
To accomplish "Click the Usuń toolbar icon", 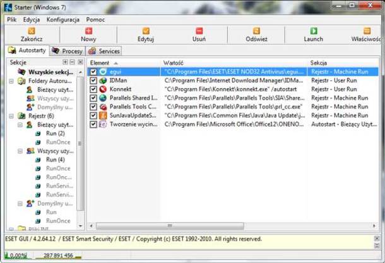I will pyautogui.click(x=199, y=31).
